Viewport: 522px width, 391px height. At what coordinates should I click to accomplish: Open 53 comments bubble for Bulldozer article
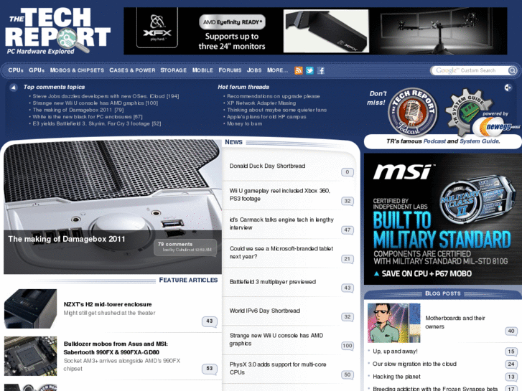tap(210, 369)
